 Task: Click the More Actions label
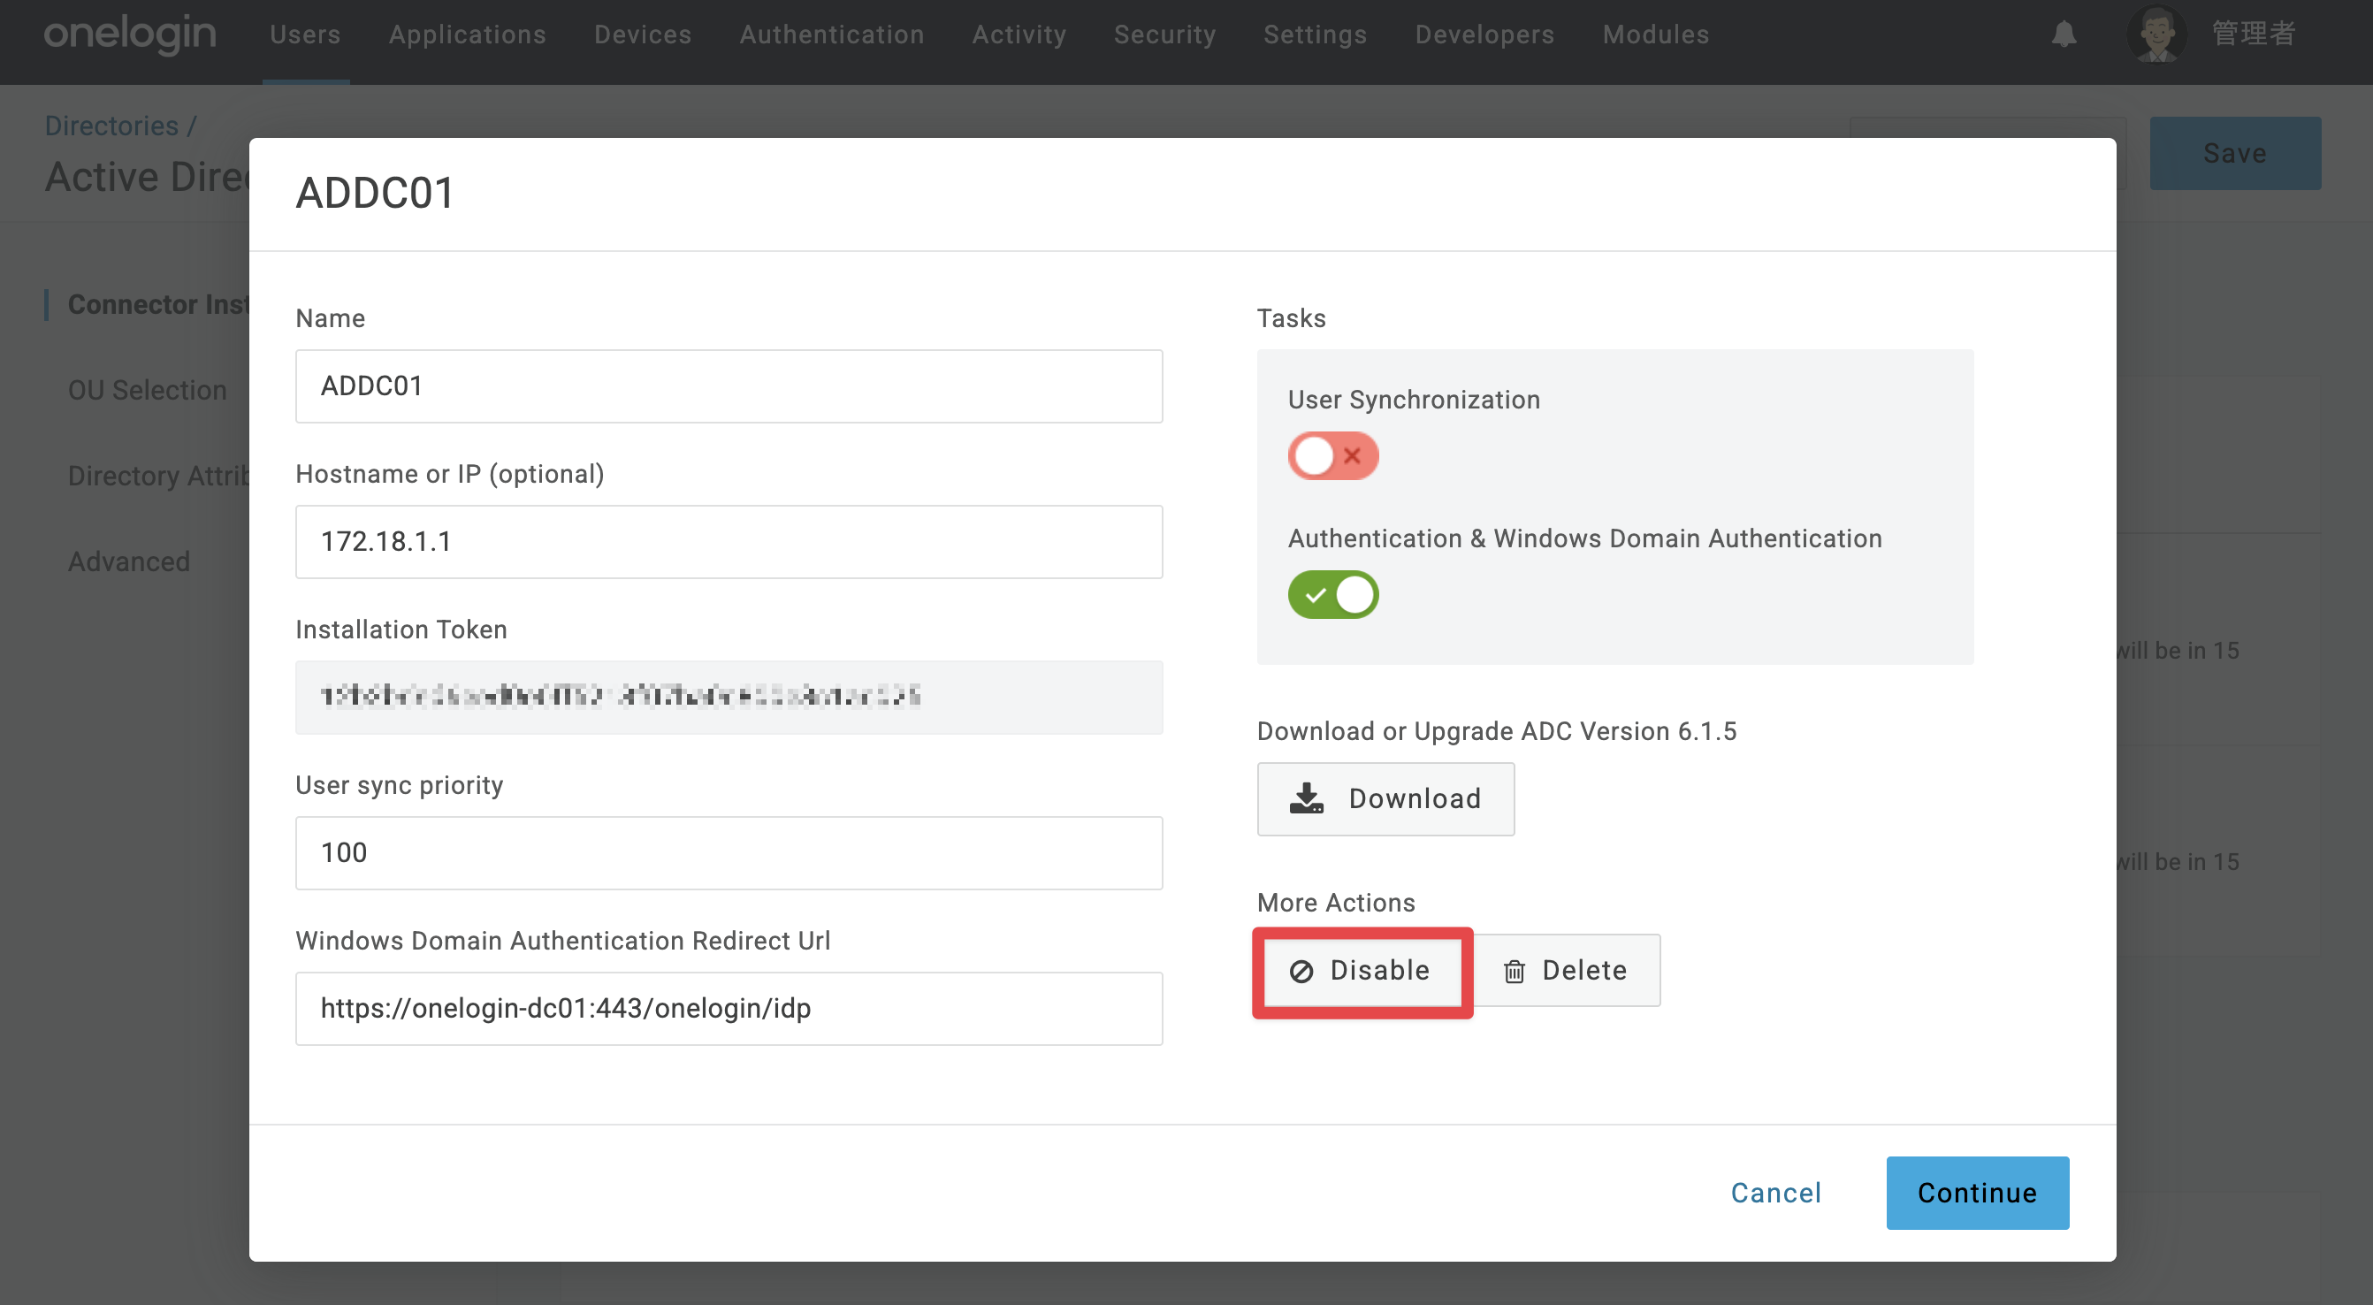[x=1336, y=903]
